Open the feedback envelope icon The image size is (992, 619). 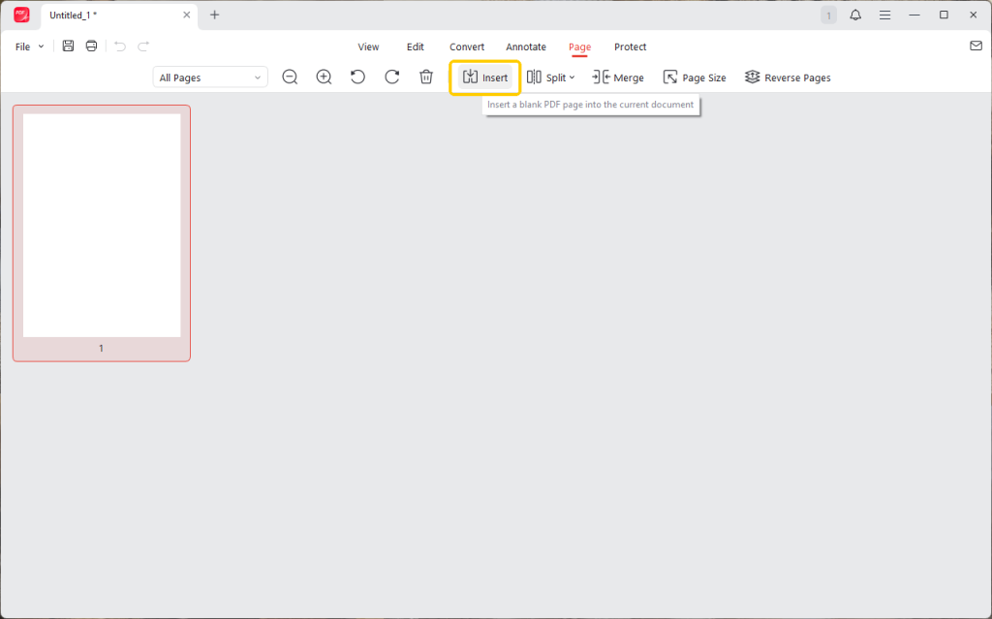click(976, 46)
